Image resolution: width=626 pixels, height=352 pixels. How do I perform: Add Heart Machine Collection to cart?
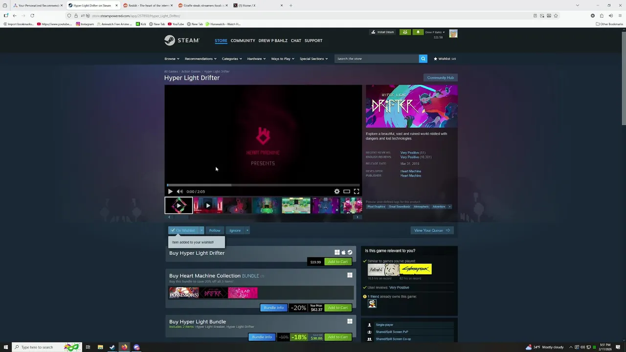[x=338, y=308]
